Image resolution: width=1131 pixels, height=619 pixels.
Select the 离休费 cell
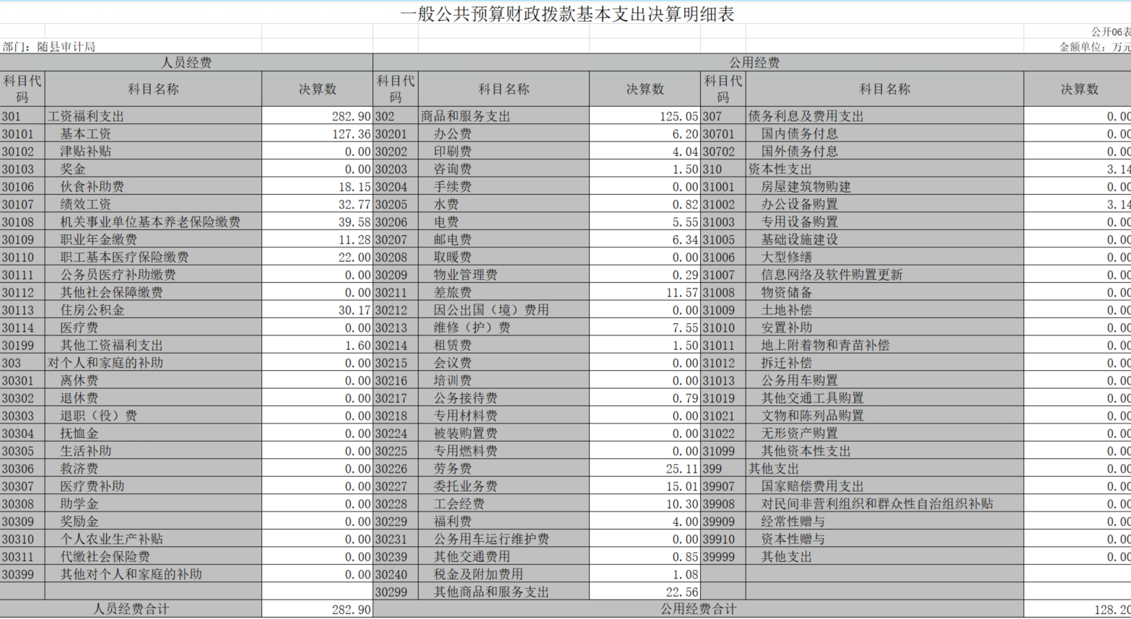point(153,381)
